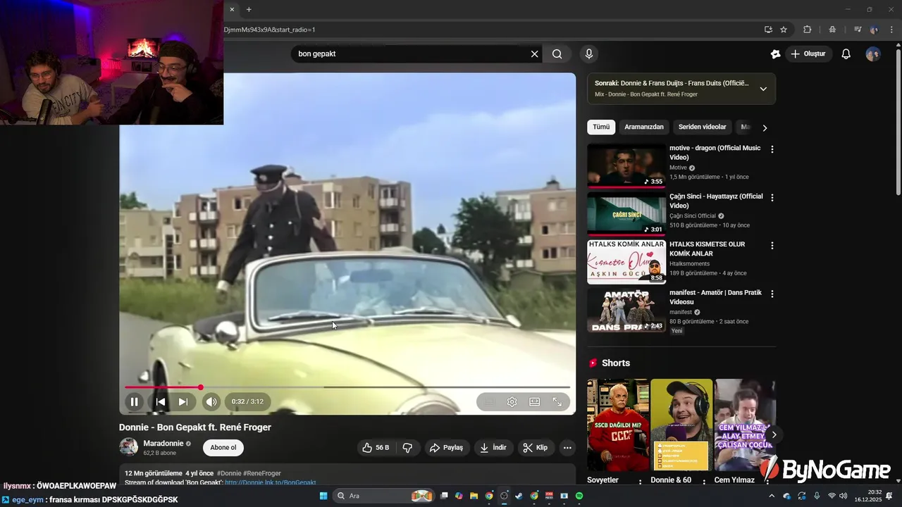Click the taskbar Ara search box
Image resolution: width=902 pixels, height=507 pixels.
coord(383,496)
